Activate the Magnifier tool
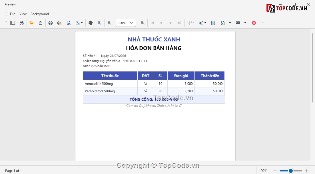315x174 pixels. (99, 23)
